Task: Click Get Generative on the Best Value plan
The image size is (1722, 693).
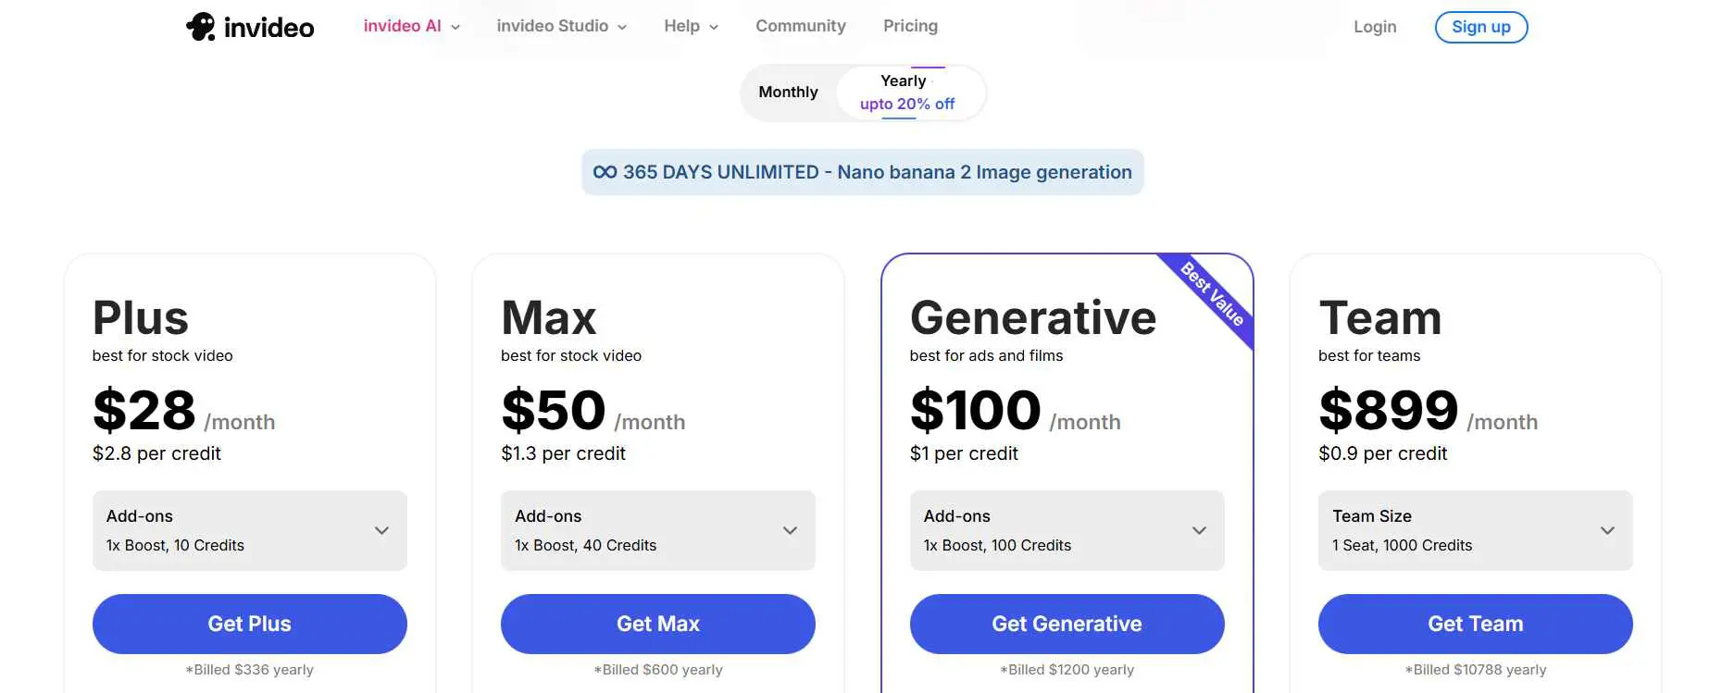Action: tap(1067, 624)
